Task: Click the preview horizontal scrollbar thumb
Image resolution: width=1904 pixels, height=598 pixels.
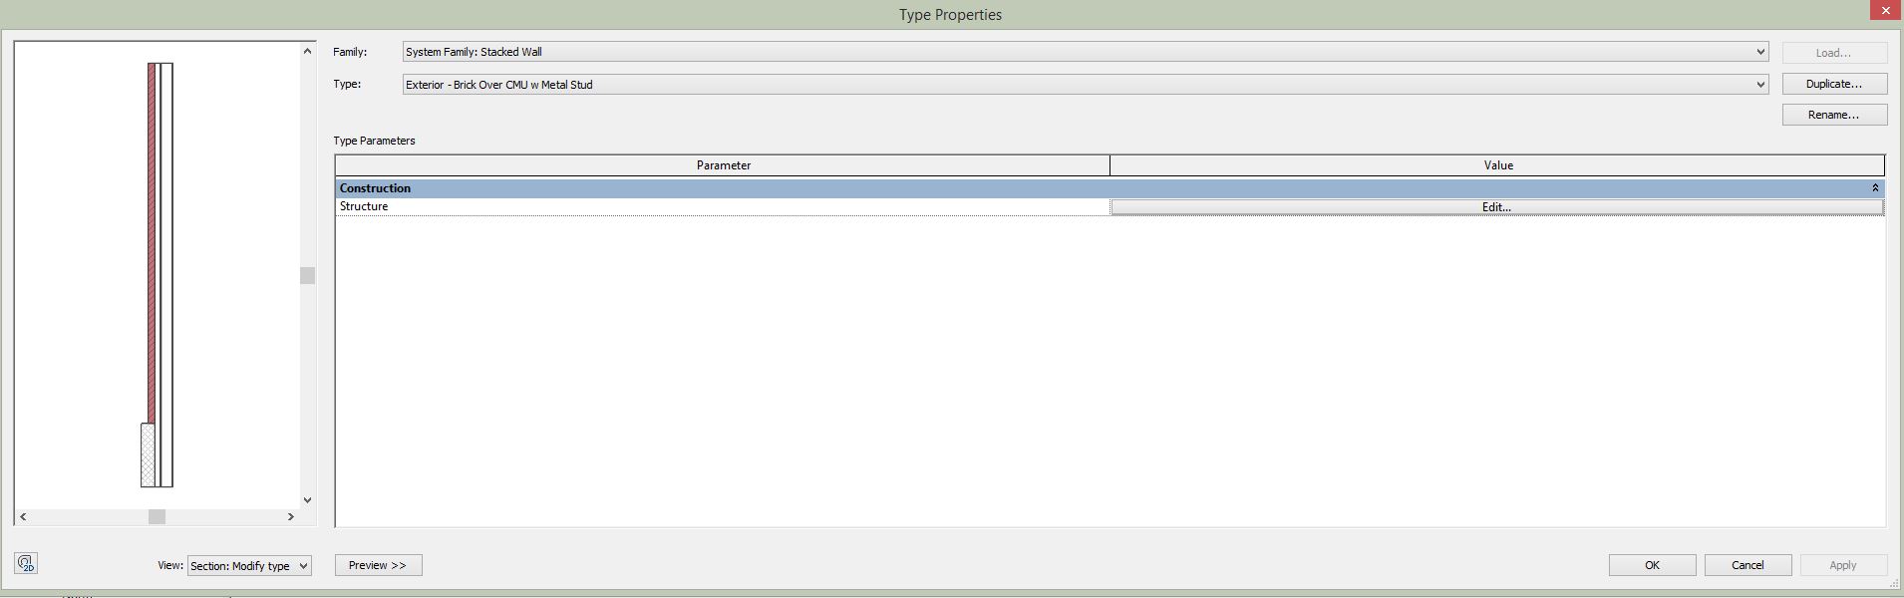Action: 157,516
